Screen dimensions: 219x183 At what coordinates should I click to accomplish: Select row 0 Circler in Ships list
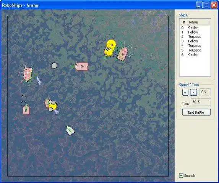[x=195, y=27]
